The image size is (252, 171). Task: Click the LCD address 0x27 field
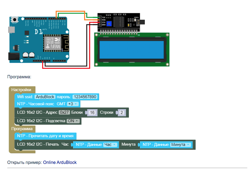point(64,112)
